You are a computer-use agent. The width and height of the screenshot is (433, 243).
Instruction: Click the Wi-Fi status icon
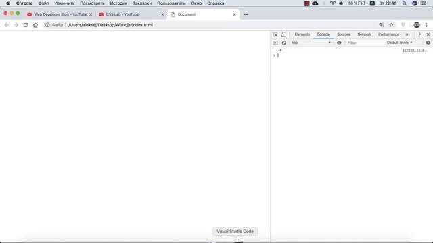point(333,3)
